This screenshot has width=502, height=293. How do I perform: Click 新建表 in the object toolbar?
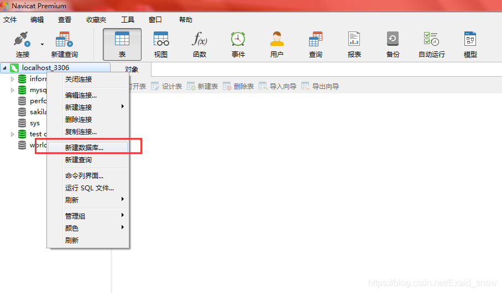pyautogui.click(x=202, y=86)
